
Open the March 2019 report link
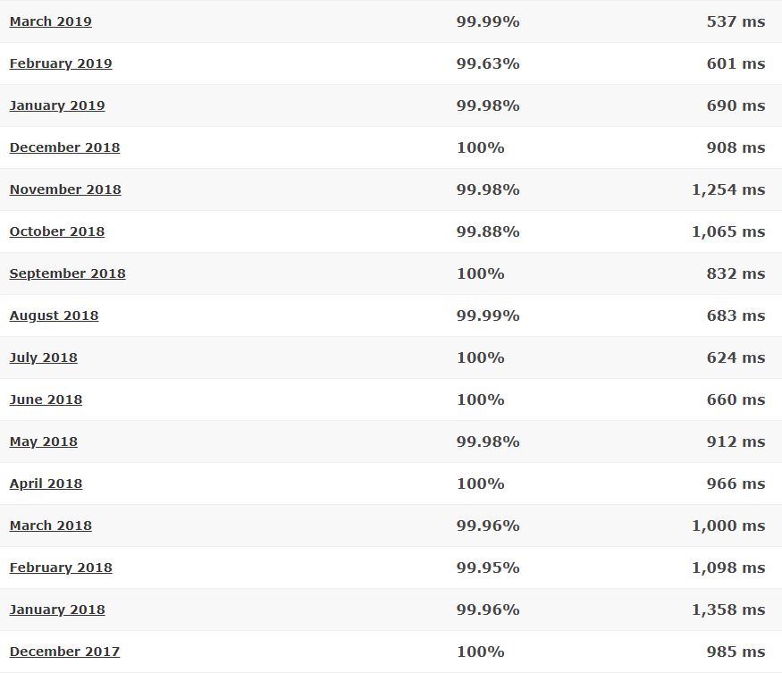pyautogui.click(x=50, y=21)
